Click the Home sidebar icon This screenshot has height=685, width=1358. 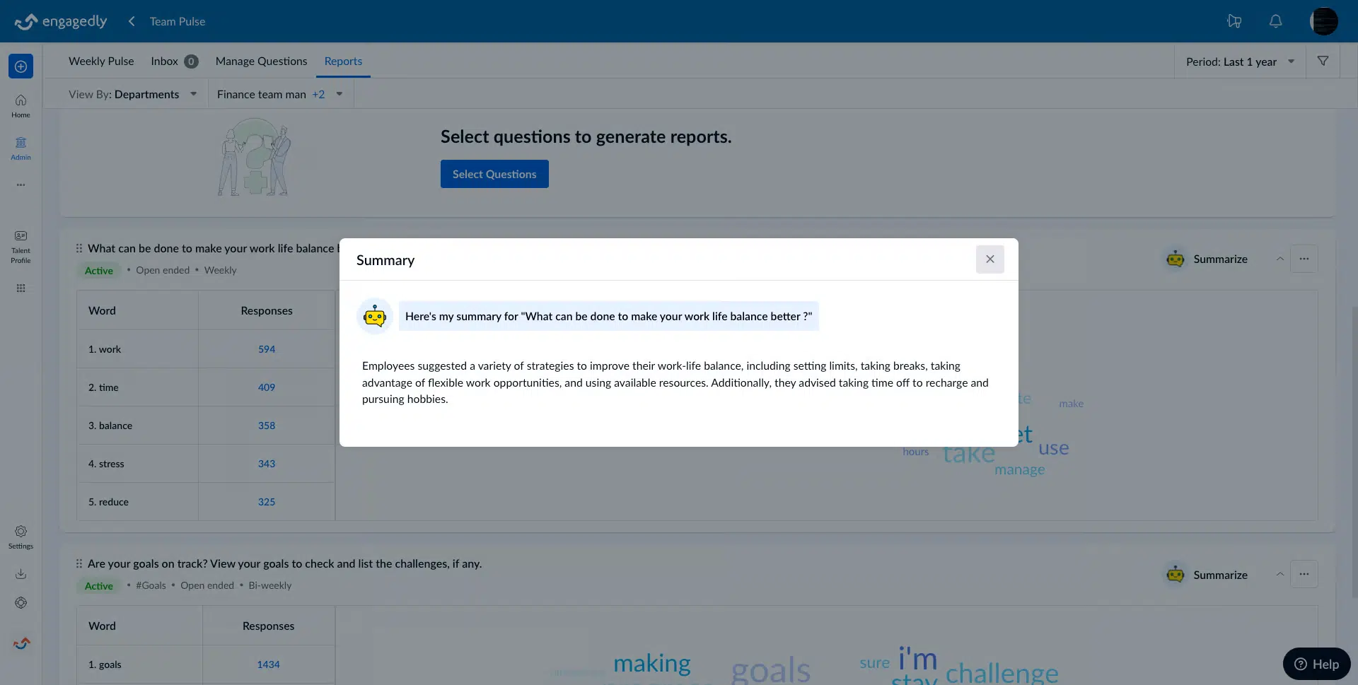[x=21, y=105]
